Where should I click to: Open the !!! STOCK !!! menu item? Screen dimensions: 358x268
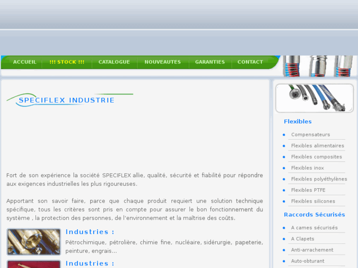pyautogui.click(x=67, y=62)
